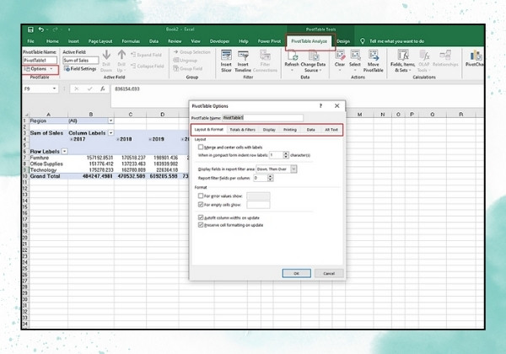Click the Grand Total row label
The width and height of the screenshot is (506, 354).
(x=46, y=176)
